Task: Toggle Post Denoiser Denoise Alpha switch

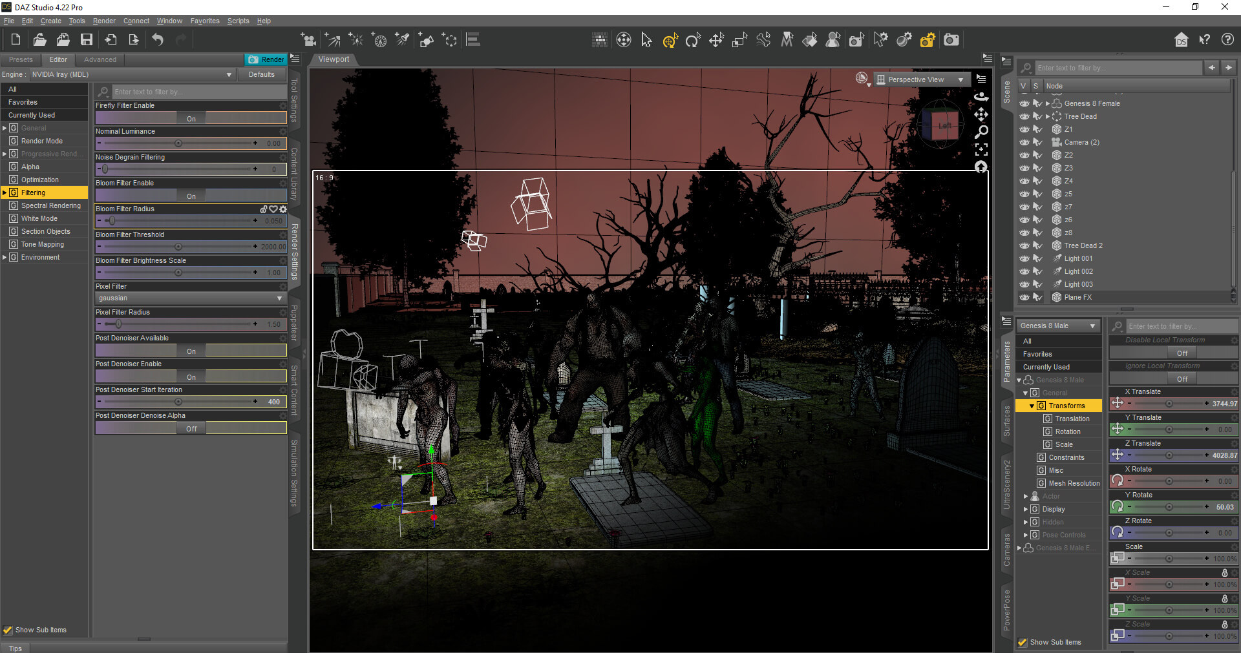Action: [191, 428]
